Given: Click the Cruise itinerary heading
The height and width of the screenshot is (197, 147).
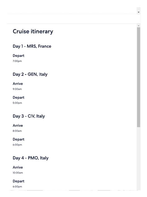Looking at the screenshot, I should pyautogui.click(x=33, y=31).
